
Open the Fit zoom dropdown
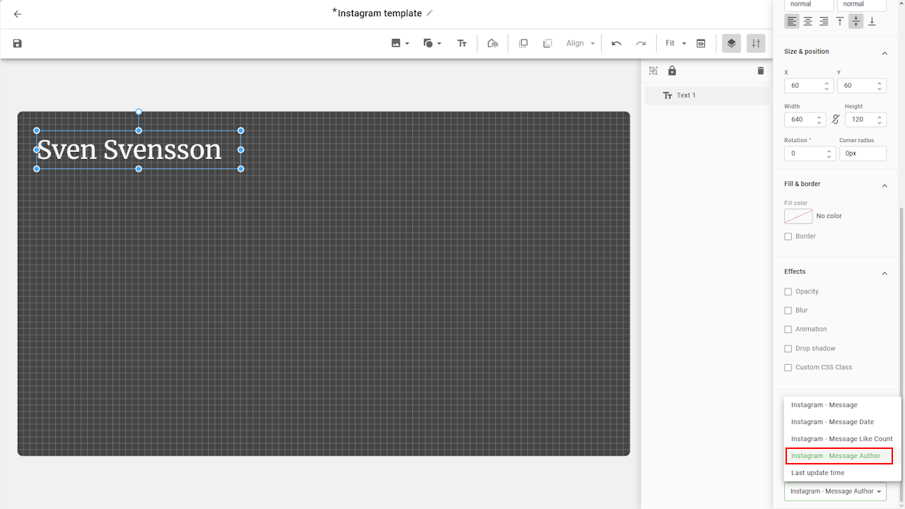(x=675, y=44)
